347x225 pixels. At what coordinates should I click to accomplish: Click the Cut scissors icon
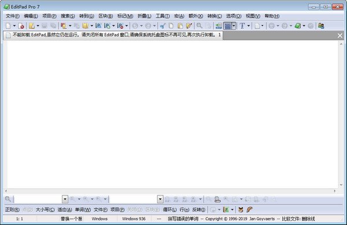163,26
